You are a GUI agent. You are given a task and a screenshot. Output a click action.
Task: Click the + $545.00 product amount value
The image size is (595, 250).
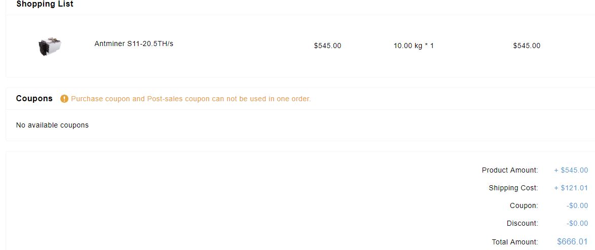[571, 170]
